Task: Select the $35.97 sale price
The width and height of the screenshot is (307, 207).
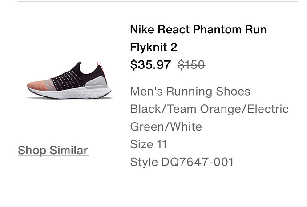Action: coord(150,65)
